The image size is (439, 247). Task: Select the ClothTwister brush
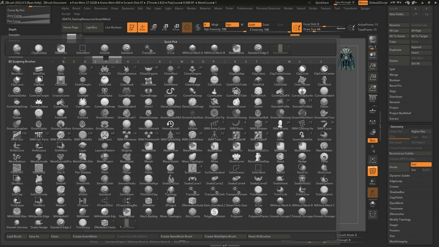[302, 81]
